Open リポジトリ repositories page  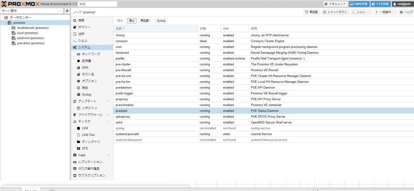click(92, 108)
